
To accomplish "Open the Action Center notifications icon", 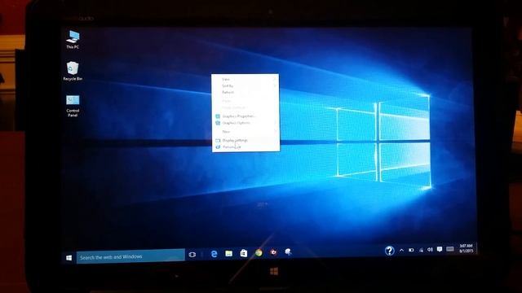I will [440, 249].
